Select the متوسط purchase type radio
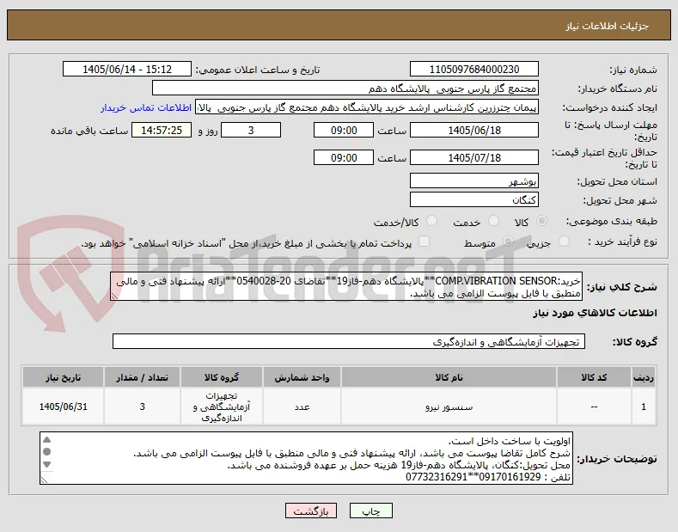The width and height of the screenshot is (678, 532). (x=509, y=242)
